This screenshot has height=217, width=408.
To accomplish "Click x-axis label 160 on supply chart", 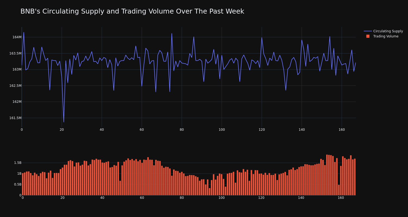I will pyautogui.click(x=342, y=130).
